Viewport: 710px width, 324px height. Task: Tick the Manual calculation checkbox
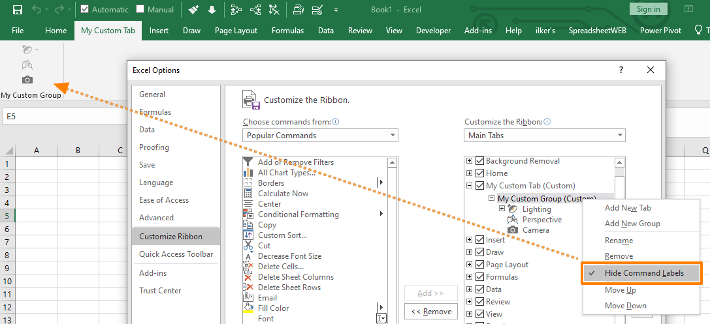pos(140,9)
